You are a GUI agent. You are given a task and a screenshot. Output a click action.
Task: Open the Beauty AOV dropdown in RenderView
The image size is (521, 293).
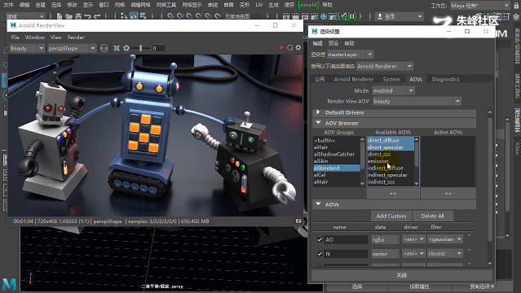point(27,49)
